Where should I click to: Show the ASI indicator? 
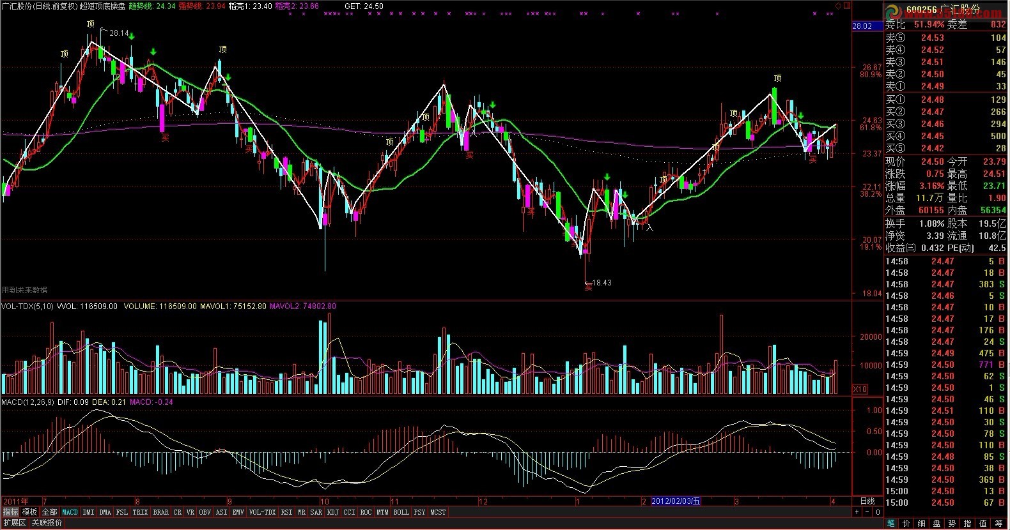pyautogui.click(x=221, y=512)
